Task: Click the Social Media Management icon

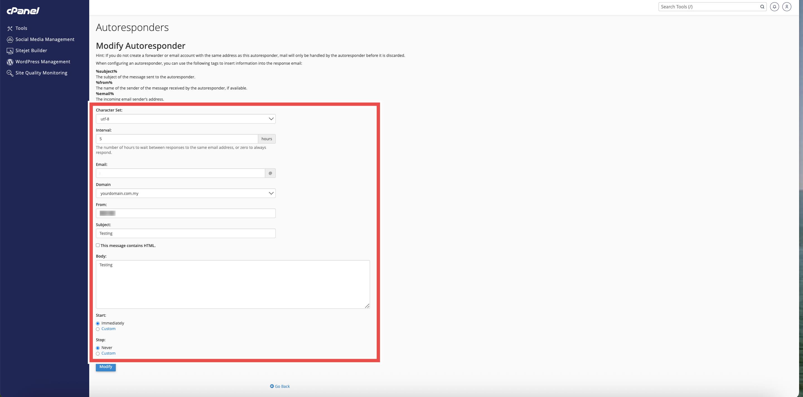Action: click(10, 40)
